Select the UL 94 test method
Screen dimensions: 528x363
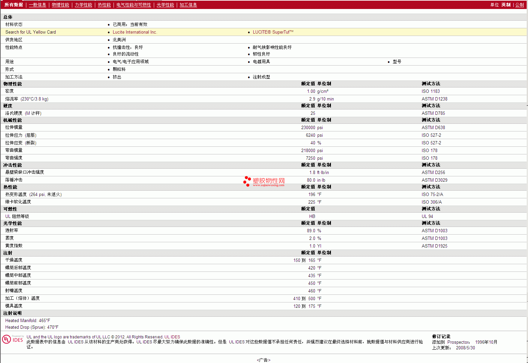(427, 217)
